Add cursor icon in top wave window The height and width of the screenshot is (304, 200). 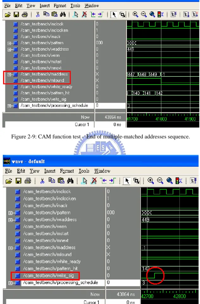pyautogui.click(x=76, y=14)
